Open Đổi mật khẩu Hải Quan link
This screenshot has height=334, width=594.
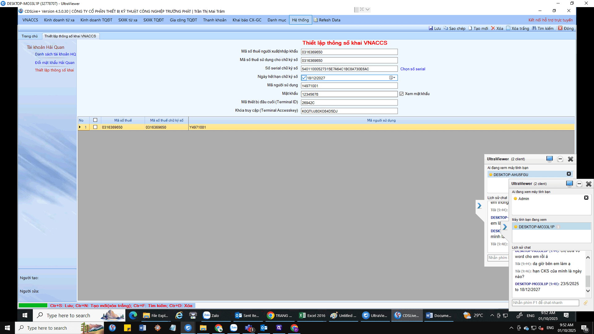(x=55, y=62)
